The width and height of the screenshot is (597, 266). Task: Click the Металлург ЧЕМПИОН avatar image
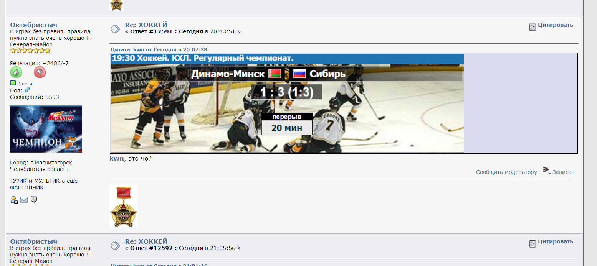coord(46,129)
